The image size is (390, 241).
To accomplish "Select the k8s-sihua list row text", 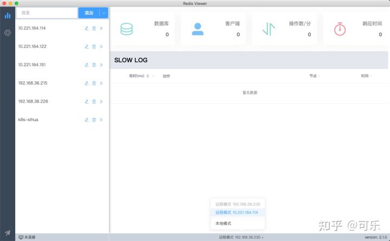I will 28,119.
